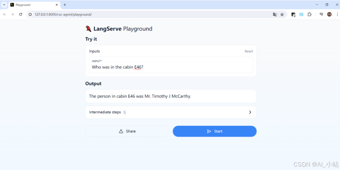
Task: Open the media control icon
Action: (x=321, y=14)
